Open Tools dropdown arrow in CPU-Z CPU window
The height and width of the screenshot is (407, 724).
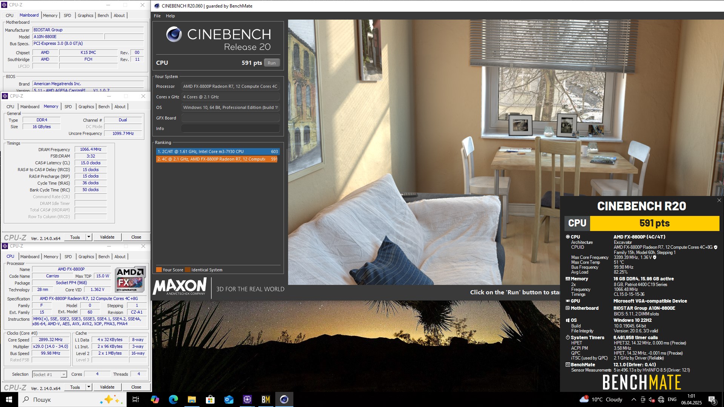point(89,387)
